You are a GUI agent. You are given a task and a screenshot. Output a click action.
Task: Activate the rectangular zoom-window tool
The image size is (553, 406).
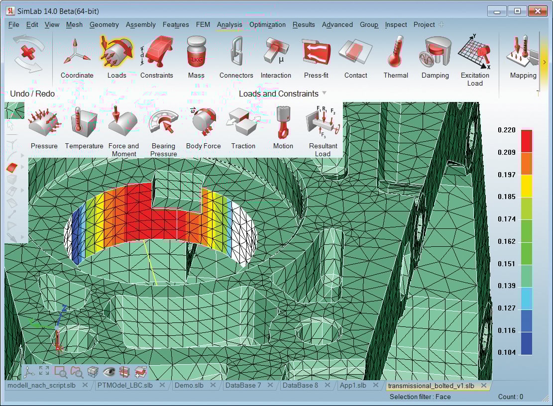(x=61, y=372)
